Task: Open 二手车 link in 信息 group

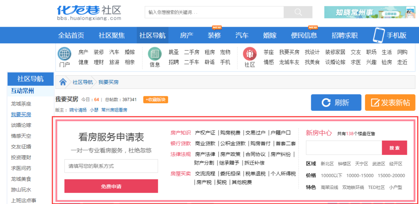Action: (192, 62)
